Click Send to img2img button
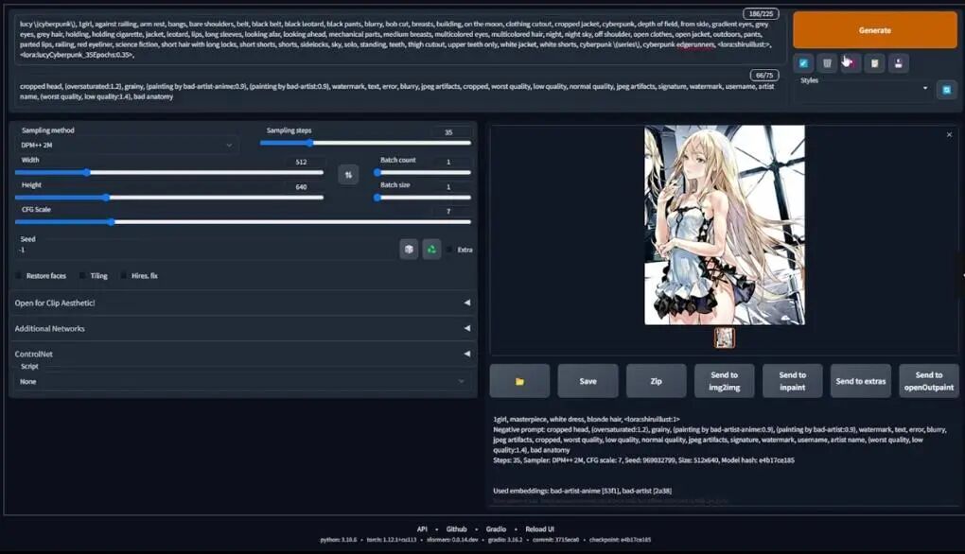The height and width of the screenshot is (554, 965). tap(725, 381)
